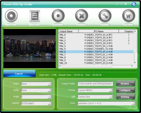This screenshot has height=113, width=141.
Task: Expand the Index dropdown
Action: click(x=50, y=84)
